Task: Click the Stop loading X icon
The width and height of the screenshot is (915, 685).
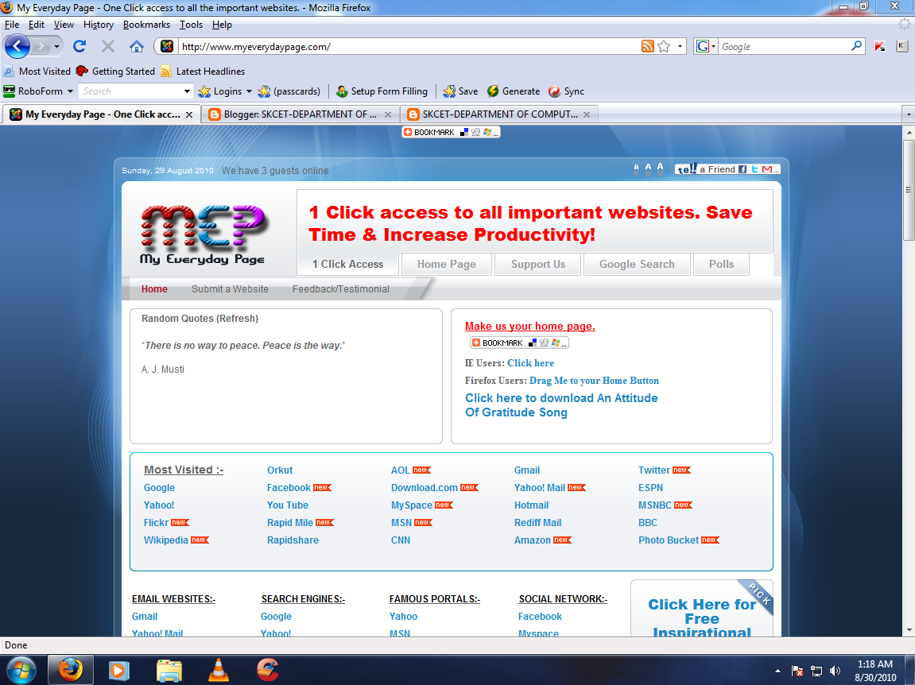Action: (x=108, y=46)
